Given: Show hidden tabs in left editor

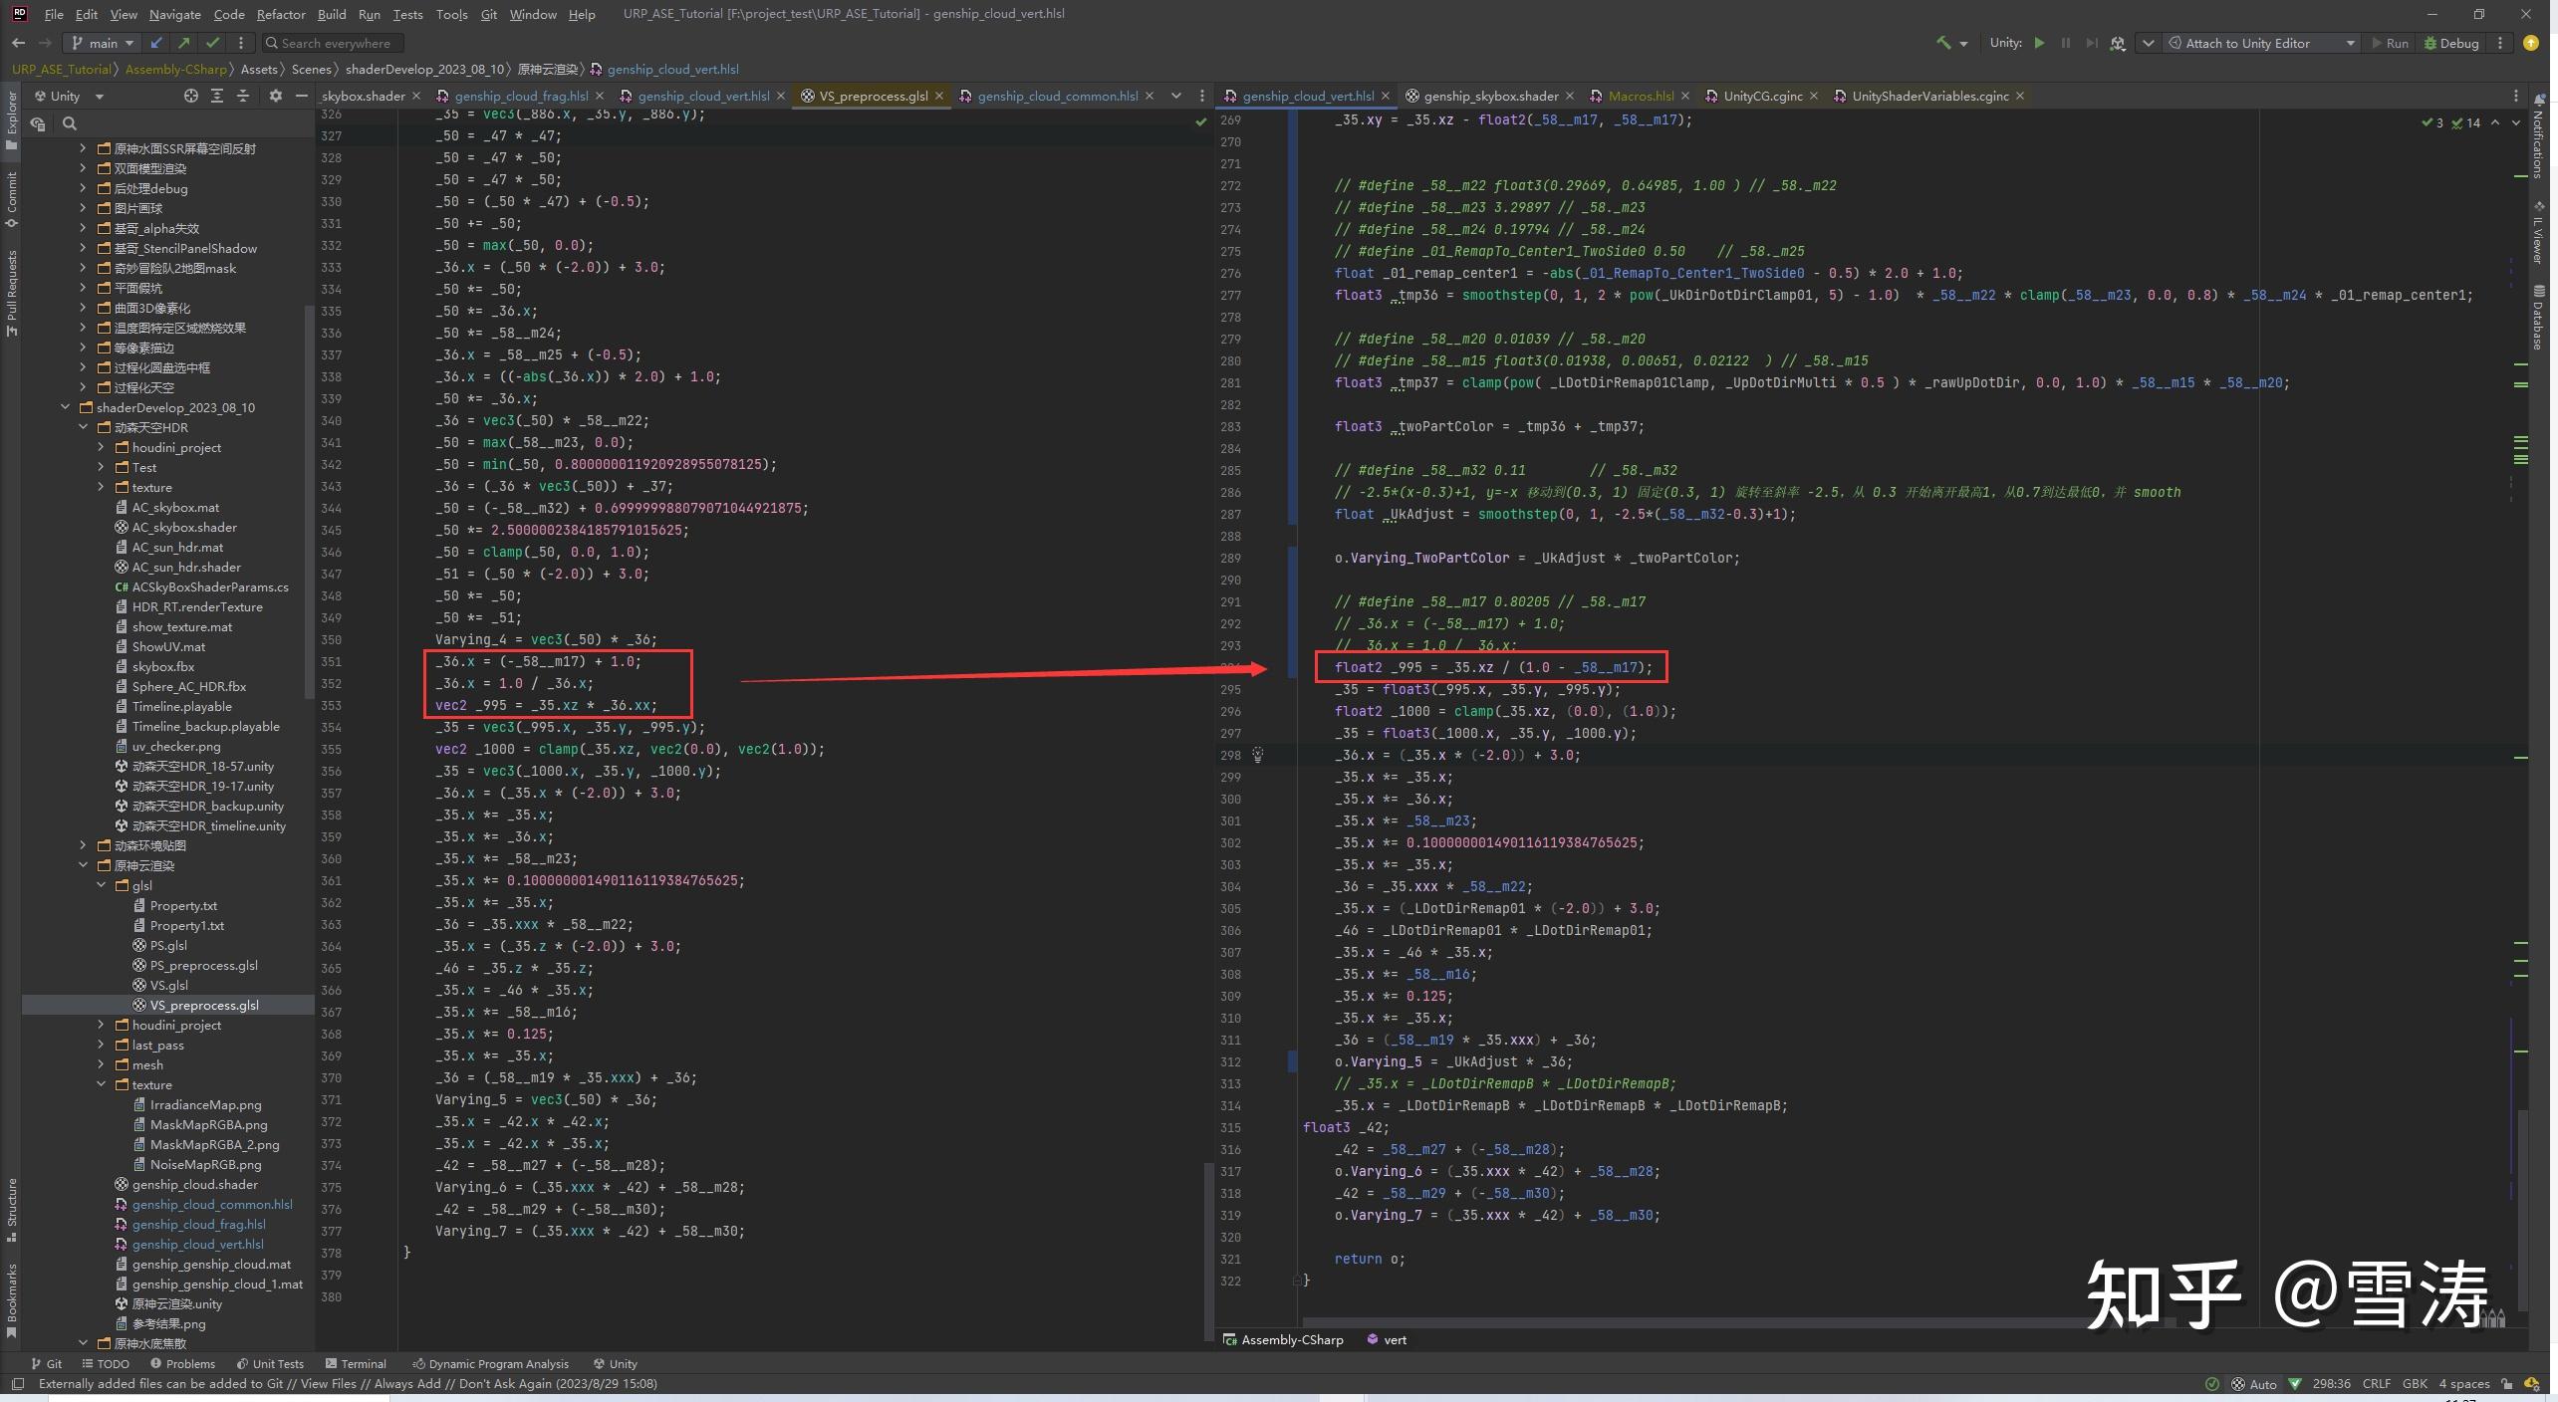Looking at the screenshot, I should pos(1176,96).
